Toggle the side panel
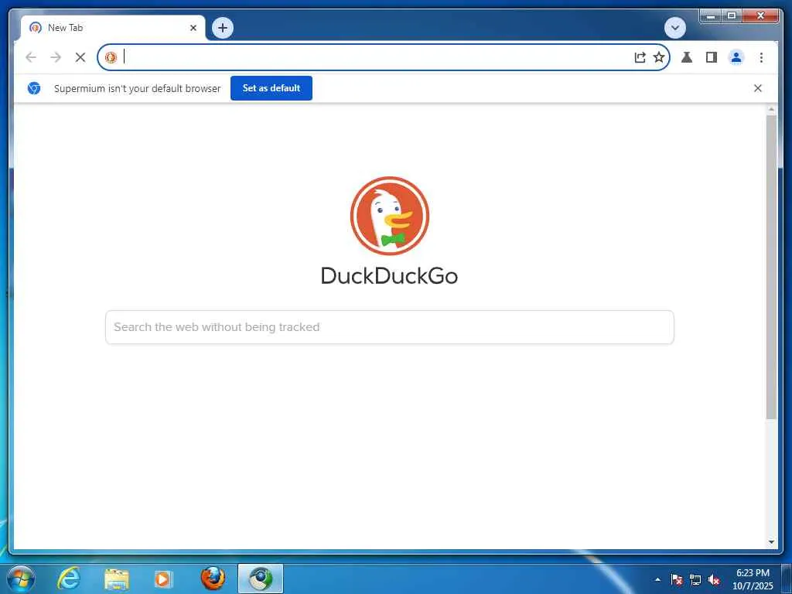This screenshot has width=792, height=594. click(712, 57)
